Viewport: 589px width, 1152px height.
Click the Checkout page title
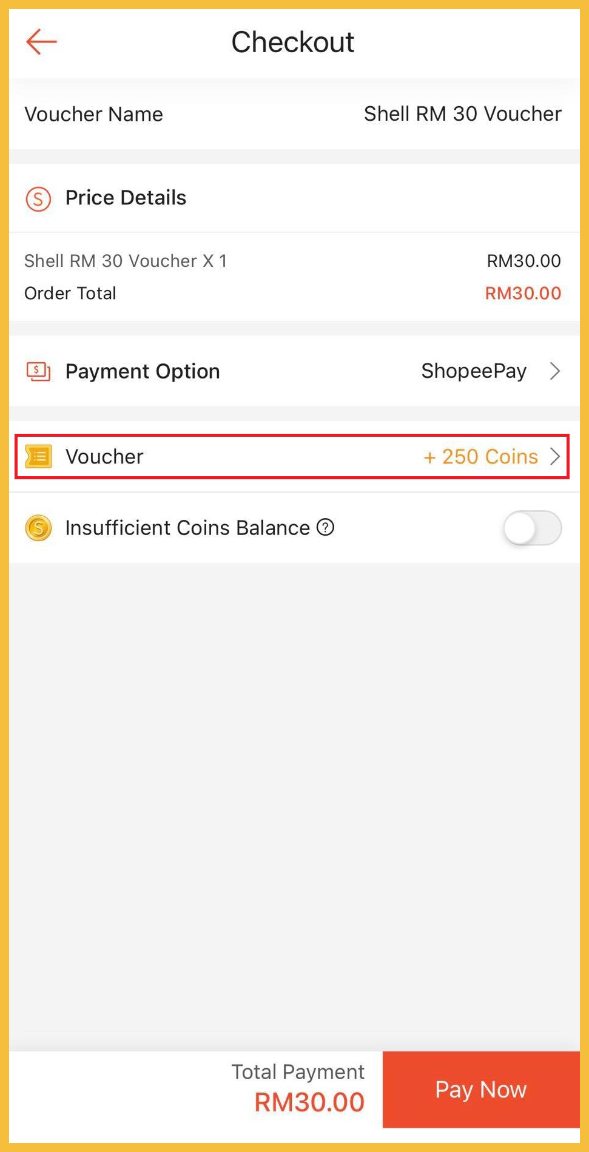pyautogui.click(x=293, y=42)
